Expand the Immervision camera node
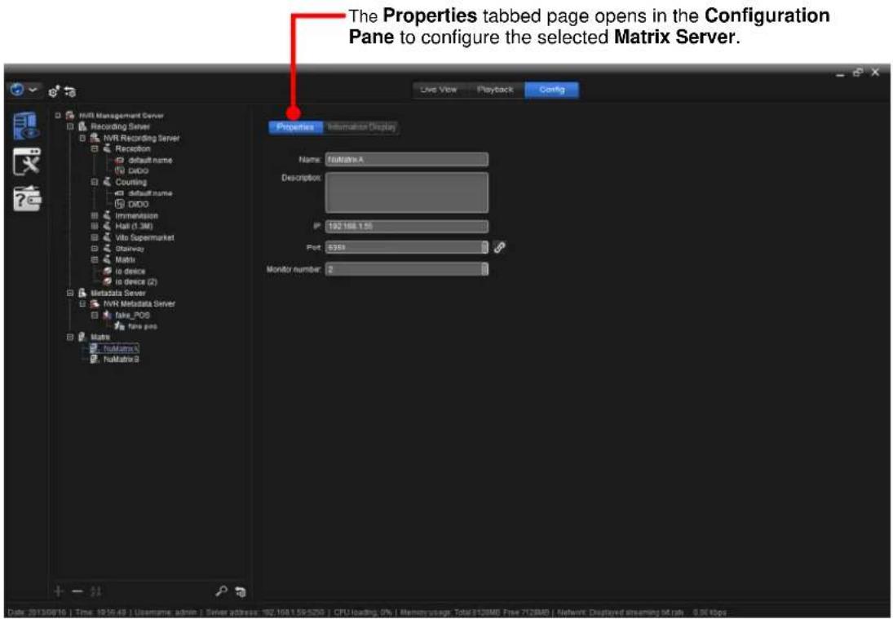 95,216
